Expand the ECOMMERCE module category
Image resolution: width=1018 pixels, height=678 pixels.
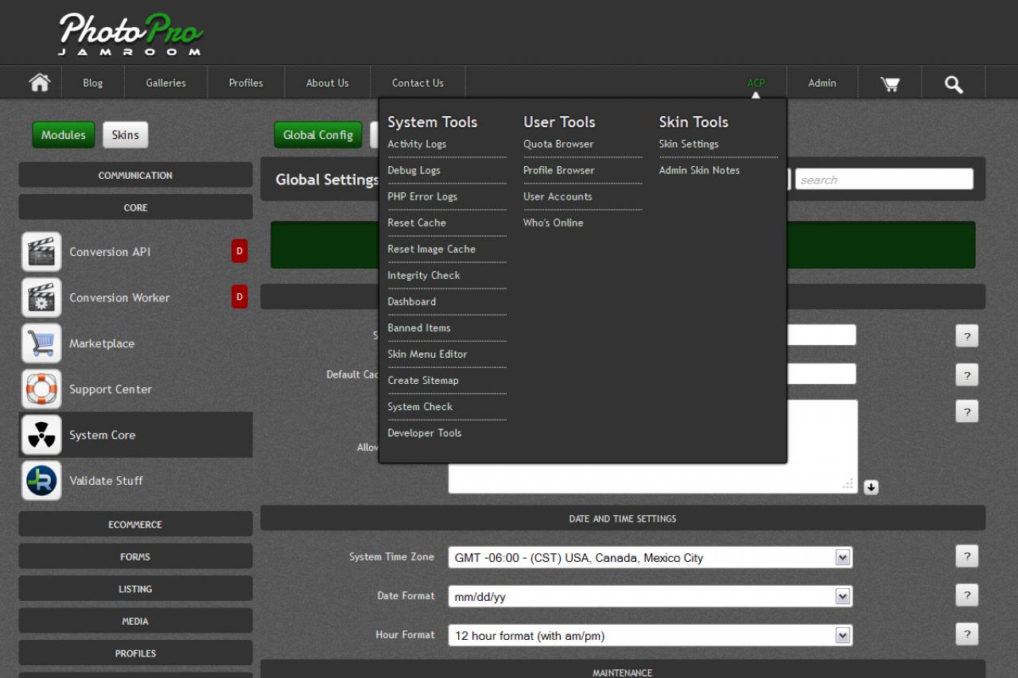click(135, 525)
